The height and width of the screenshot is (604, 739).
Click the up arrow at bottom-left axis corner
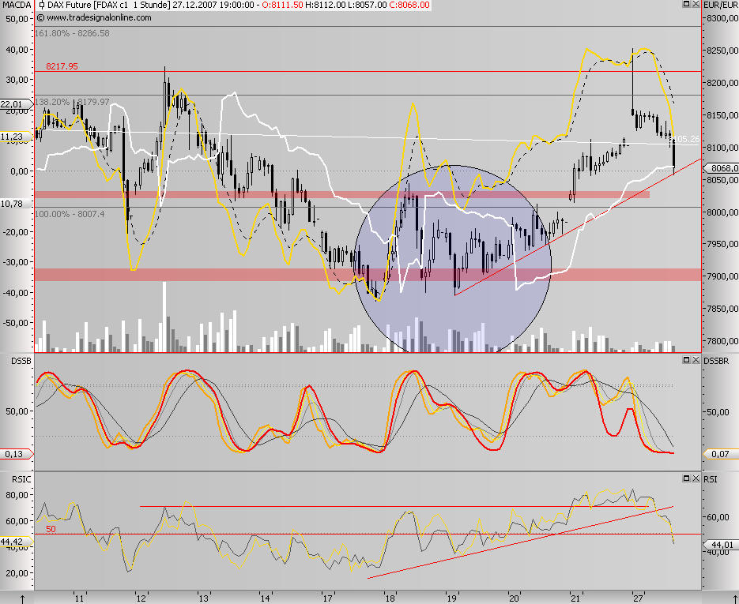pyautogui.click(x=22, y=598)
